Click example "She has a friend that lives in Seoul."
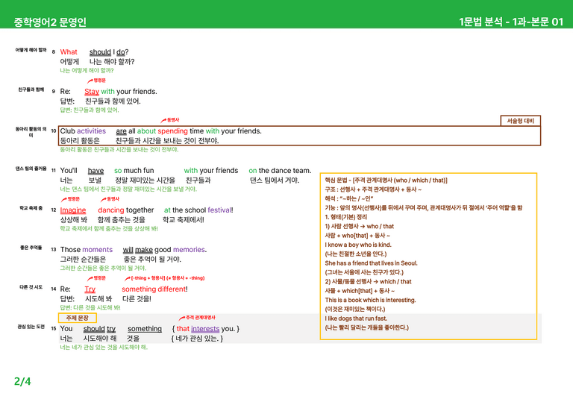 [371, 263]
